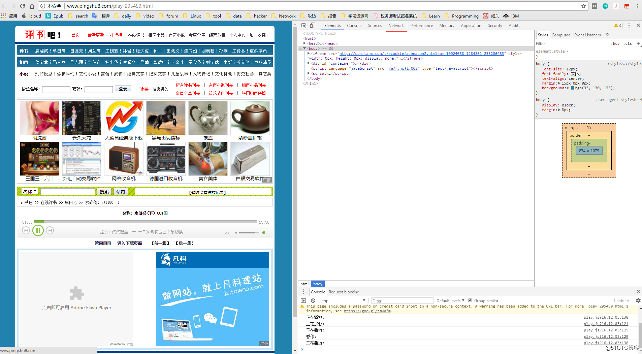Toggle the DevTools device toolbar icon
The width and height of the screenshot is (642, 354).
[313, 26]
